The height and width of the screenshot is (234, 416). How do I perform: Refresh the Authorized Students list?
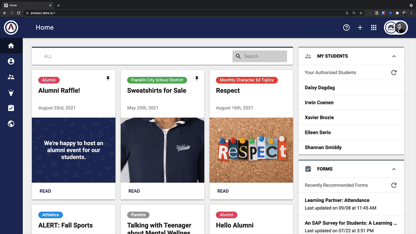pos(393,73)
